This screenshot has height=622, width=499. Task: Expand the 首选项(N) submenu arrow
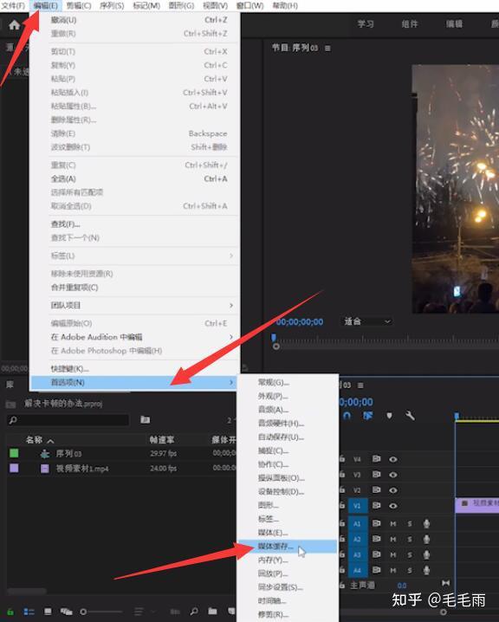point(231,382)
